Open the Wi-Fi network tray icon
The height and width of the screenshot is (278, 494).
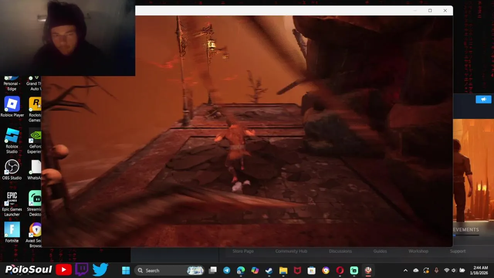[447, 270]
